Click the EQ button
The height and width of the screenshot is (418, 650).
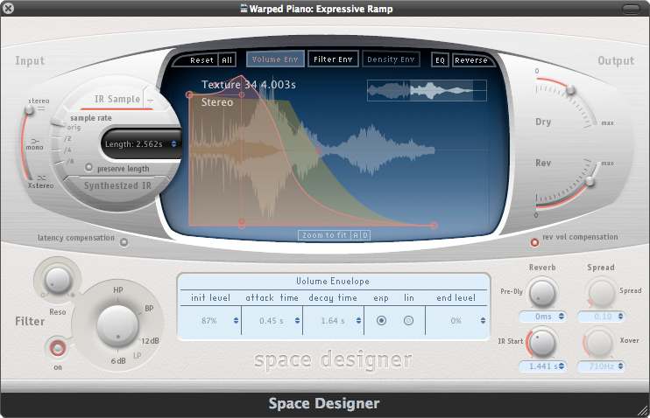pyautogui.click(x=440, y=60)
